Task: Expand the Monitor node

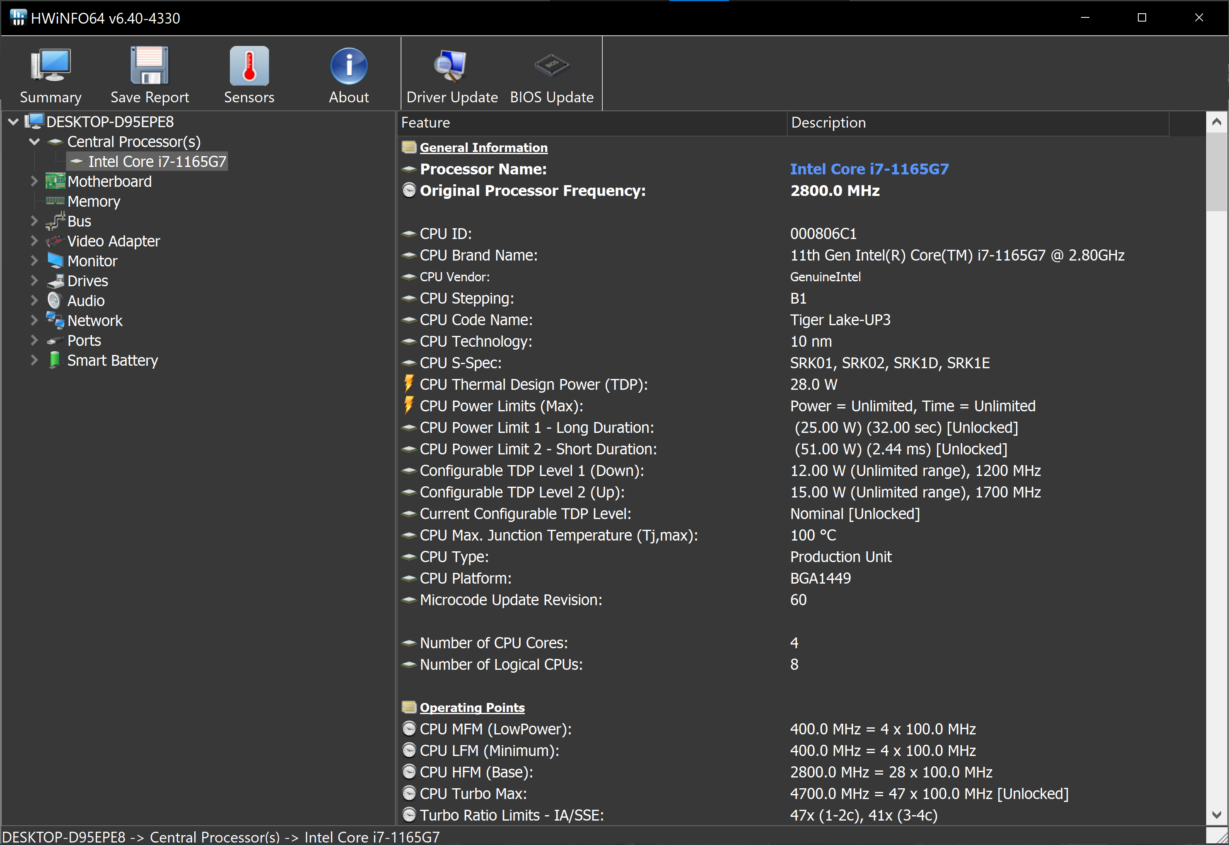Action: [x=34, y=261]
